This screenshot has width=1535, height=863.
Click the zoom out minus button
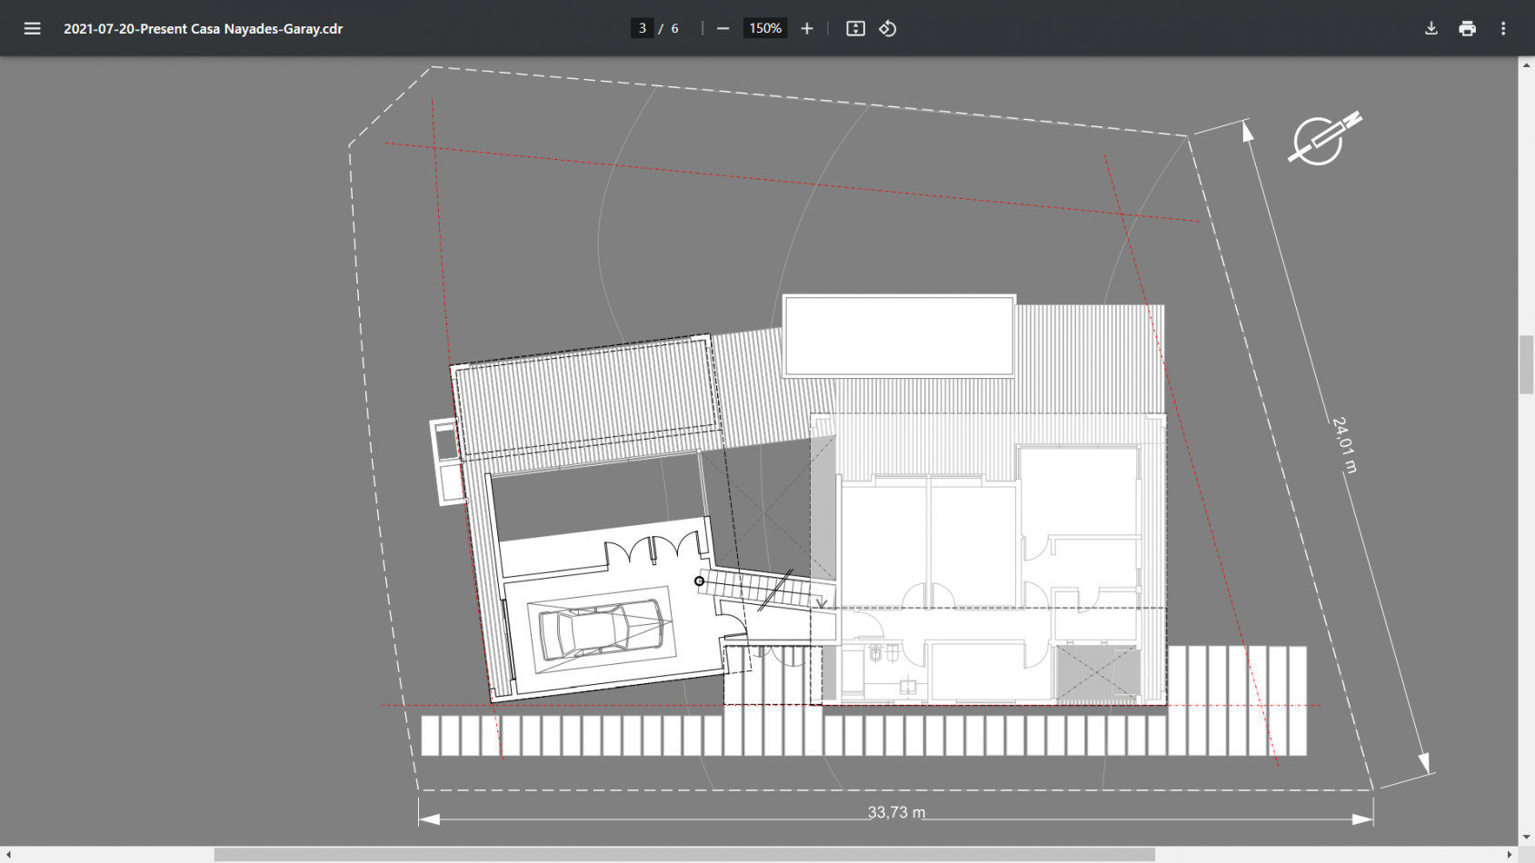pyautogui.click(x=723, y=28)
